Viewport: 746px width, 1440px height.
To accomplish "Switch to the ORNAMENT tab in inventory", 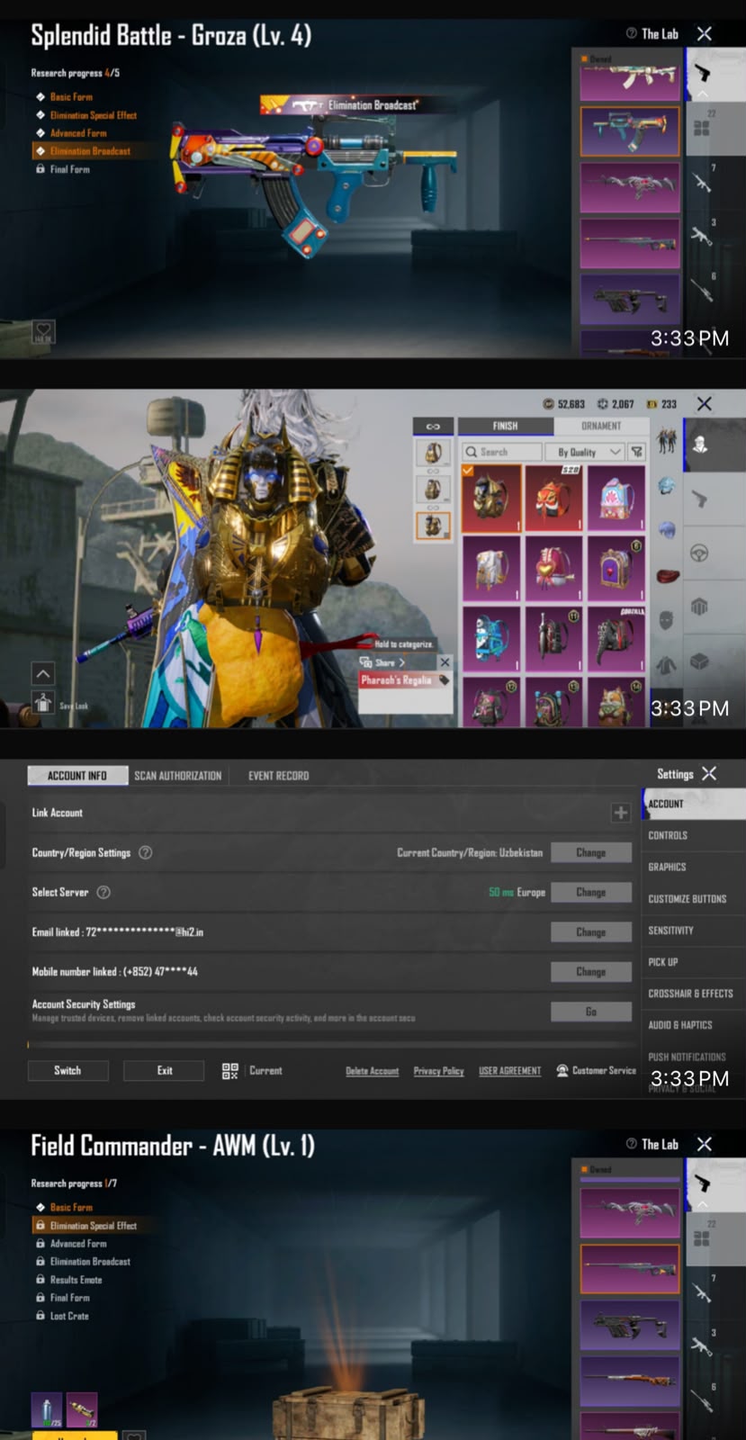I will point(601,426).
